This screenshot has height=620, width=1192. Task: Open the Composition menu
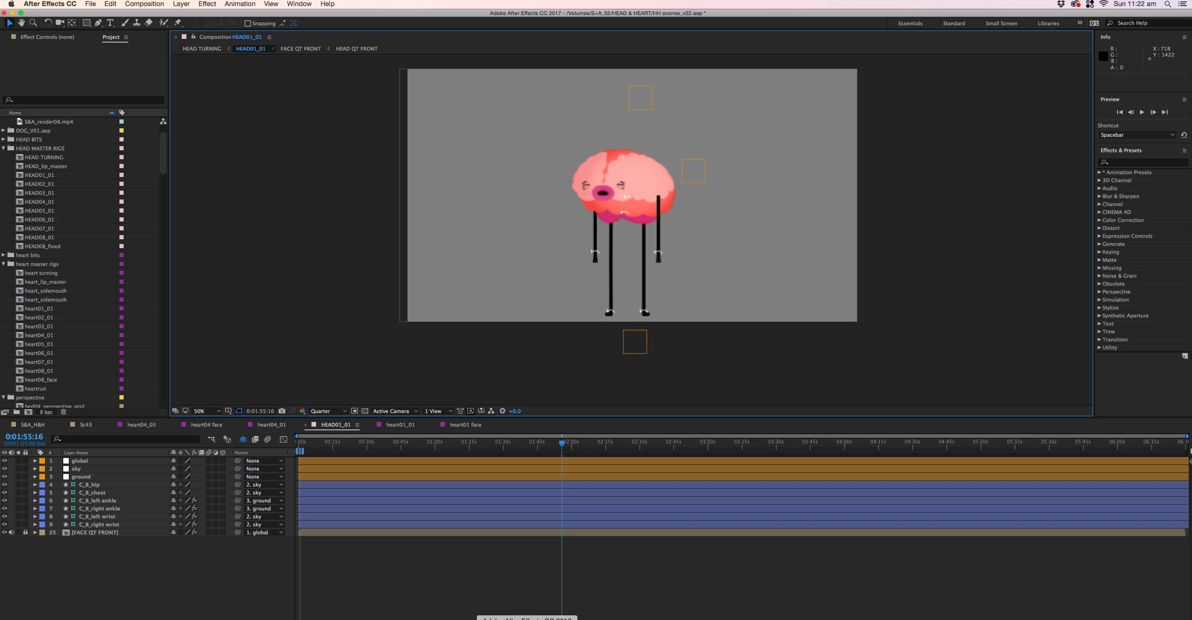(144, 4)
